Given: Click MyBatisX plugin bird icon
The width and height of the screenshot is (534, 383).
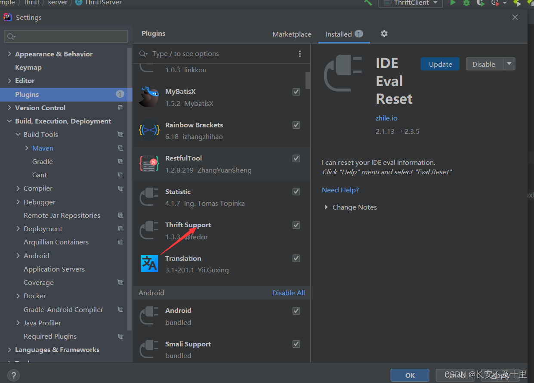Looking at the screenshot, I should coord(149,97).
